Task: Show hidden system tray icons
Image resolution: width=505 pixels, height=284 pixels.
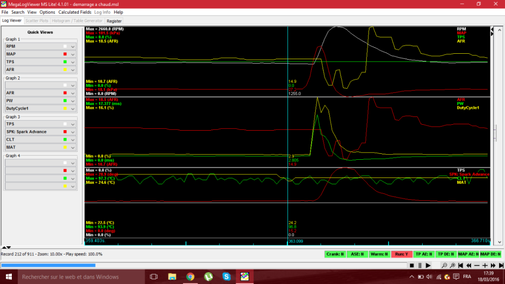Action: pos(412,277)
